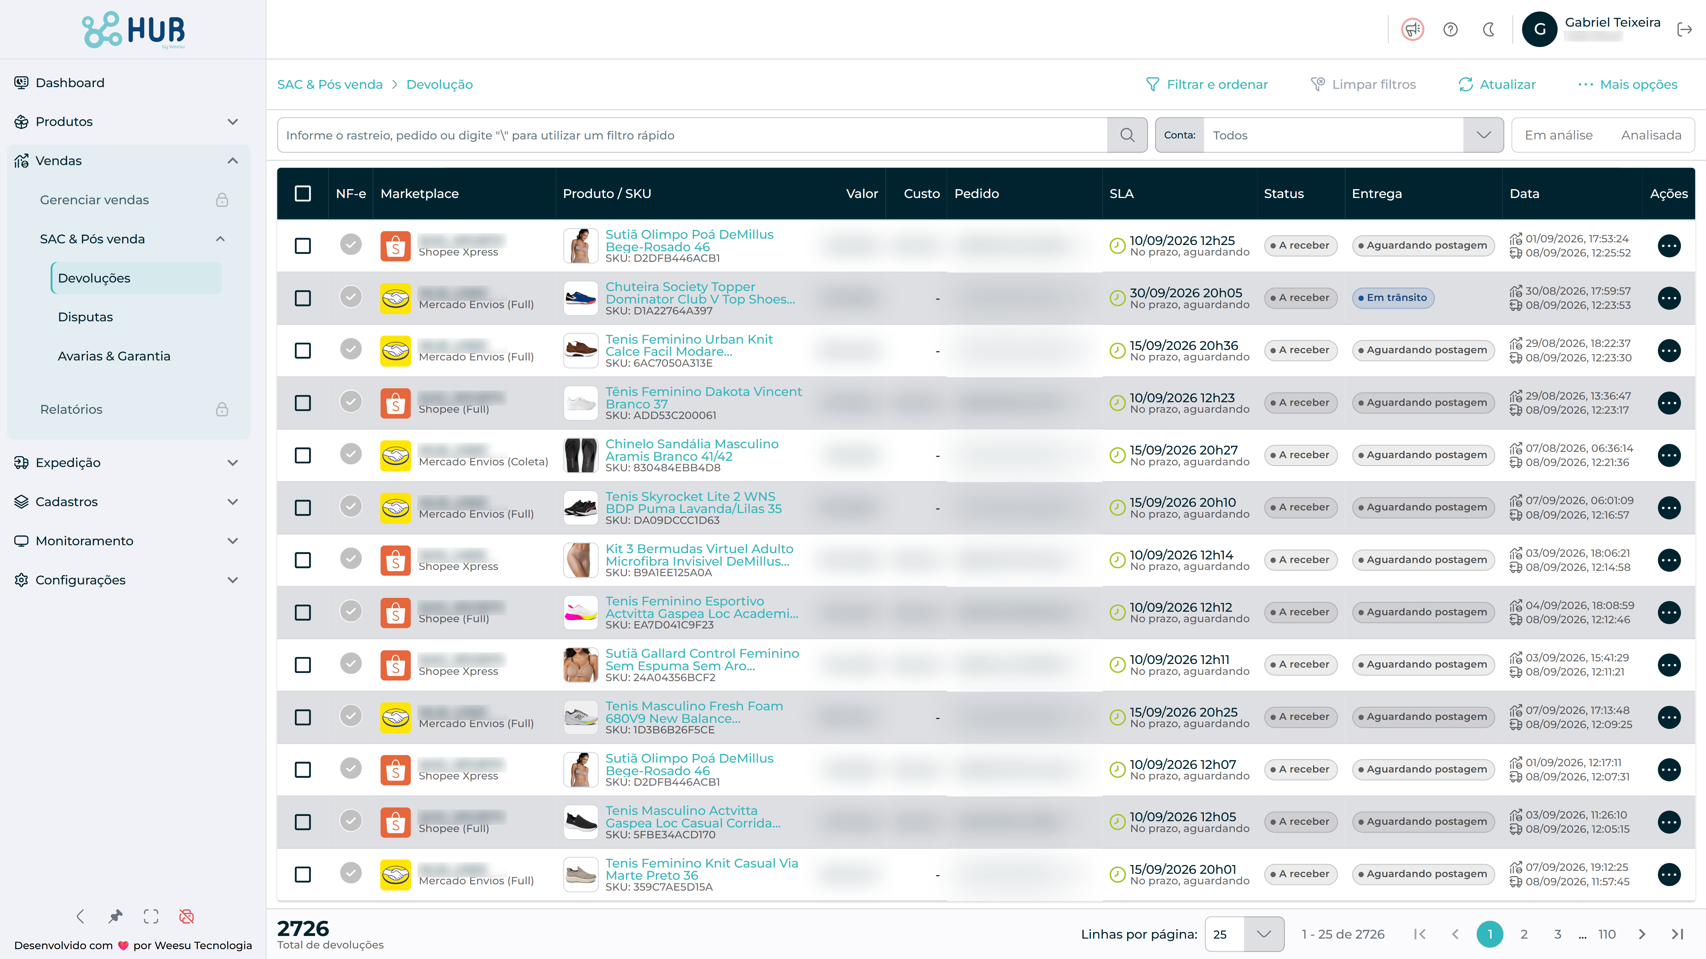Click the search magnifier button
The height and width of the screenshot is (959, 1706).
pyautogui.click(x=1127, y=135)
